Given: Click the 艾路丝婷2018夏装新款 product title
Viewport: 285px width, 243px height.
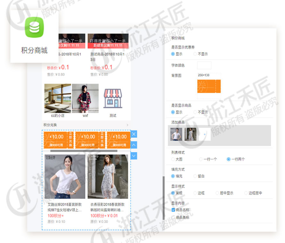Looking at the screenshot, I should [x=65, y=207].
